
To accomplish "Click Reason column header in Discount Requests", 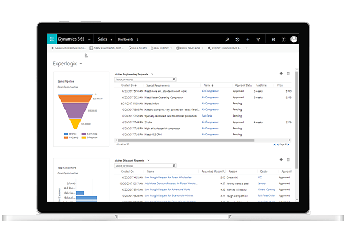I will pos(233,172).
